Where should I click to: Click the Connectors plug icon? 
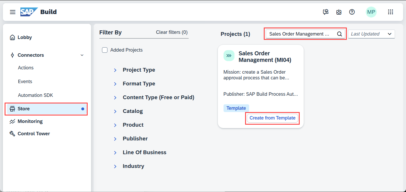point(12,55)
